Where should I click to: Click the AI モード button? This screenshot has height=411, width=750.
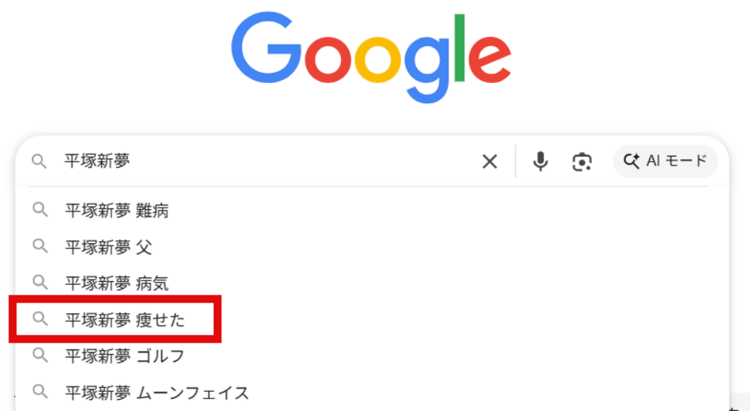[x=665, y=161]
